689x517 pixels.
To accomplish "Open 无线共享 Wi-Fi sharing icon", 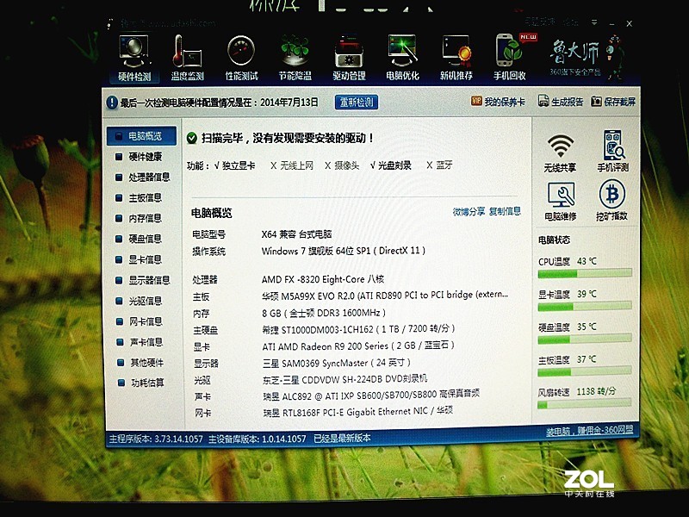I will click(560, 153).
